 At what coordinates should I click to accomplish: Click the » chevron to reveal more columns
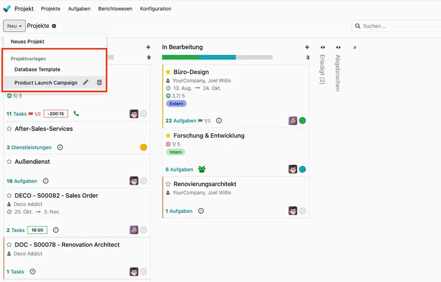coord(355,47)
